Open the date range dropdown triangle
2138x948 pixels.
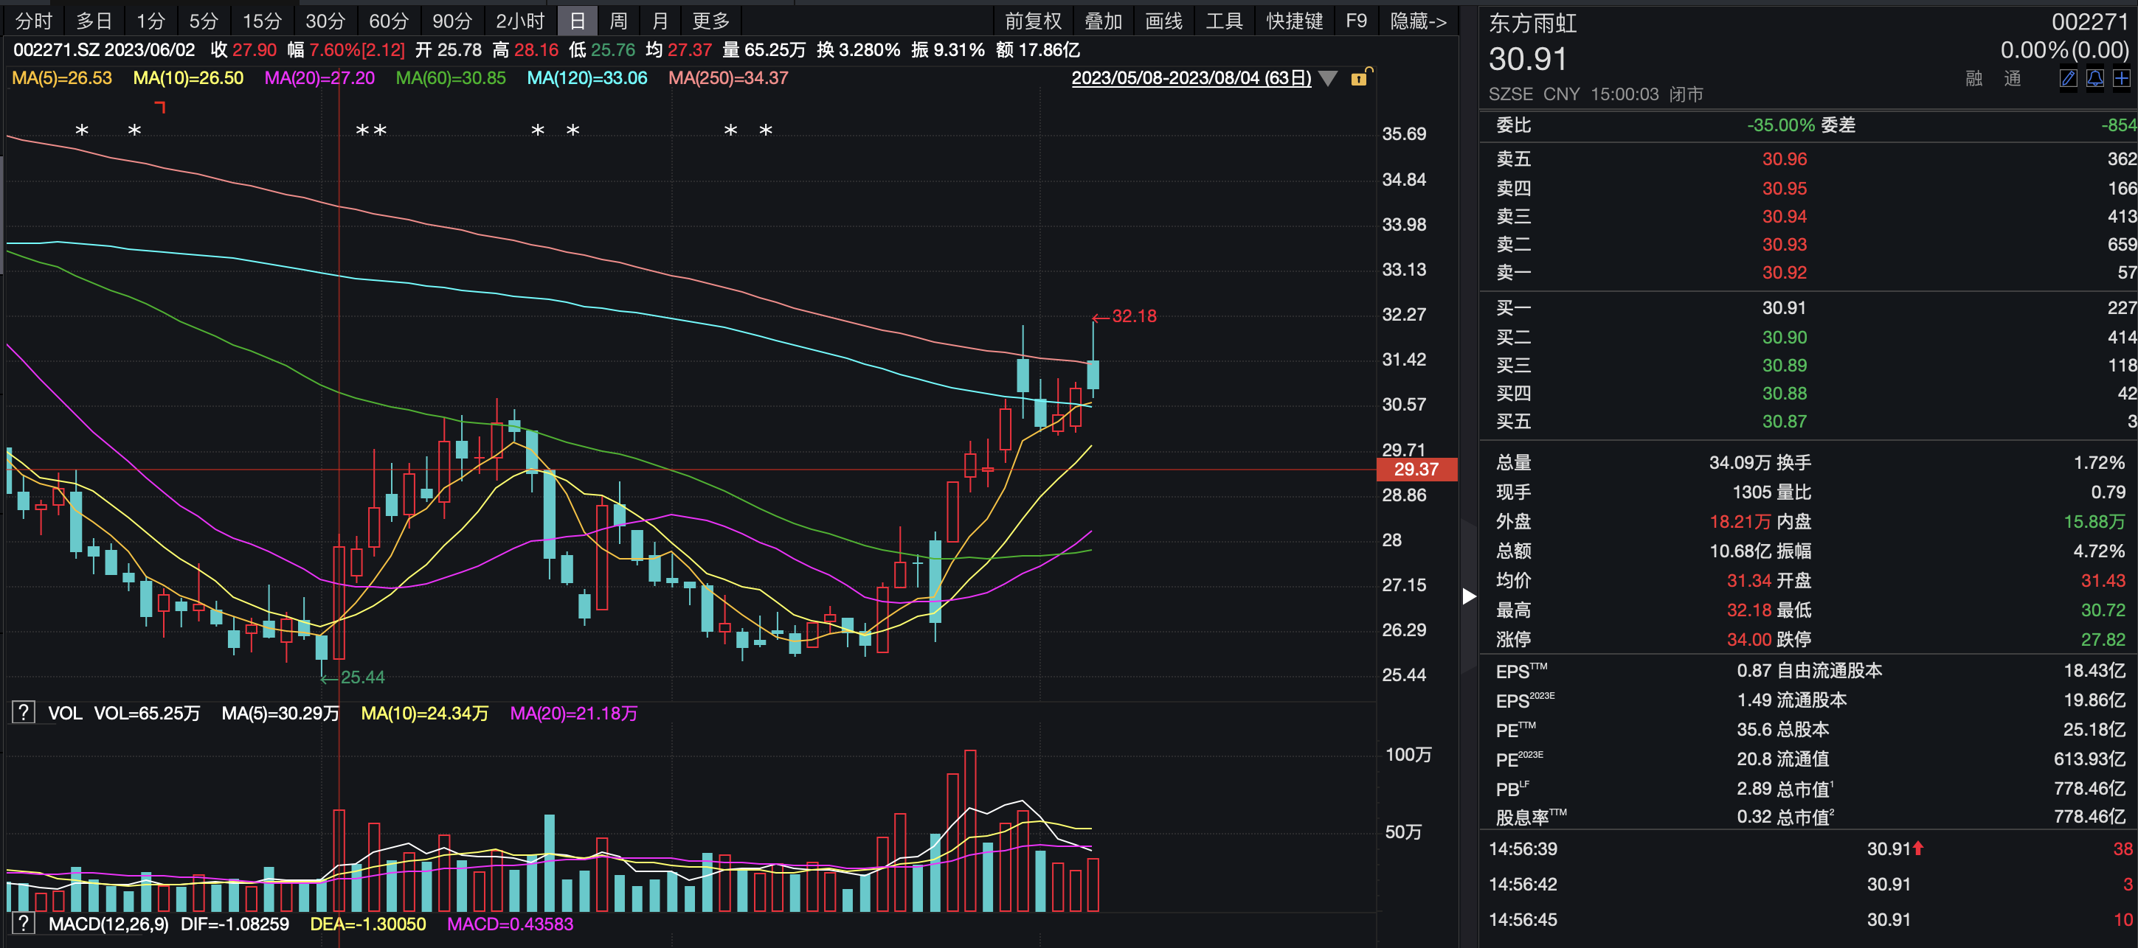pos(1328,79)
